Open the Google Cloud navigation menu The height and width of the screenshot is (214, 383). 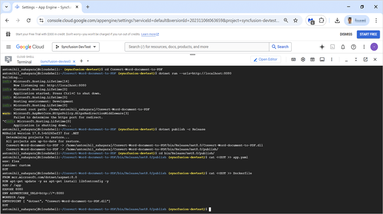point(8,47)
